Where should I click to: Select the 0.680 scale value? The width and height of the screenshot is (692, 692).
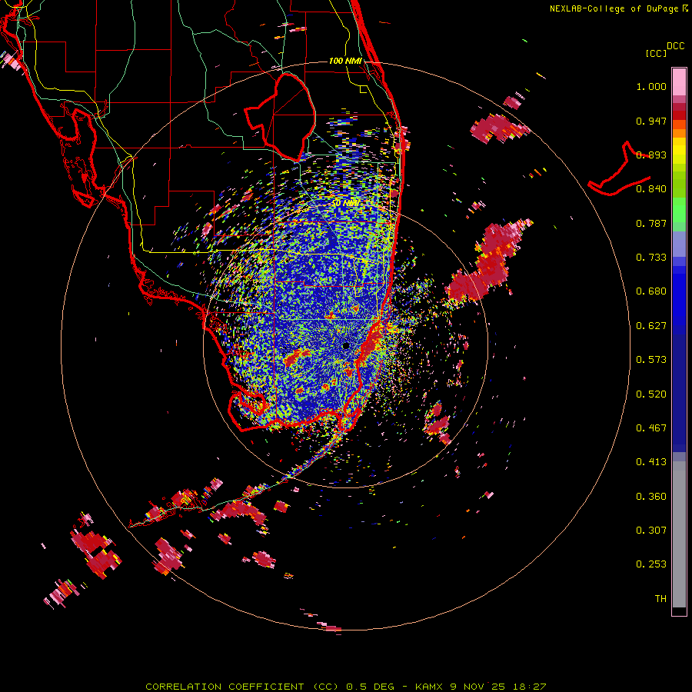pyautogui.click(x=651, y=291)
